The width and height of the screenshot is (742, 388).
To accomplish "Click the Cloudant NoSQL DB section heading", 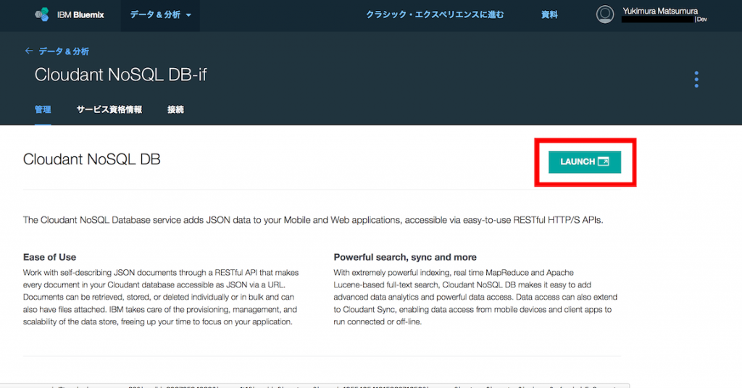I will click(91, 159).
